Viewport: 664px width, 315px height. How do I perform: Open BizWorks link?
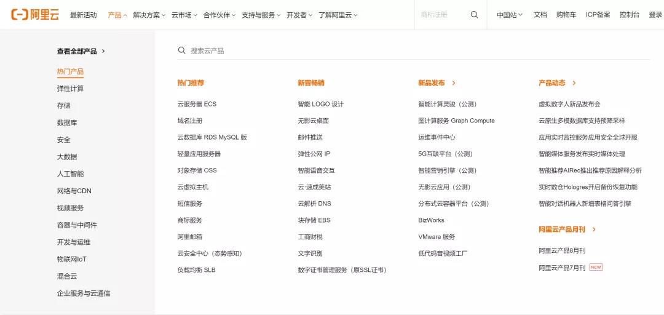431,220
